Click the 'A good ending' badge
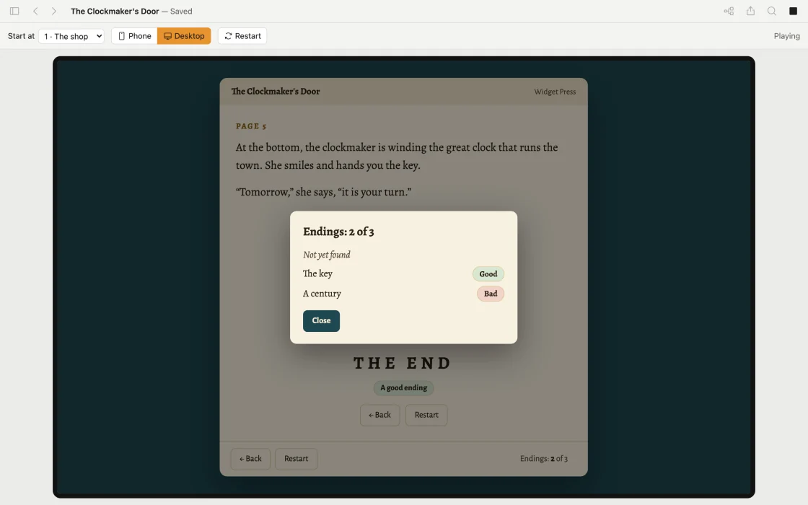808x505 pixels. click(x=403, y=388)
